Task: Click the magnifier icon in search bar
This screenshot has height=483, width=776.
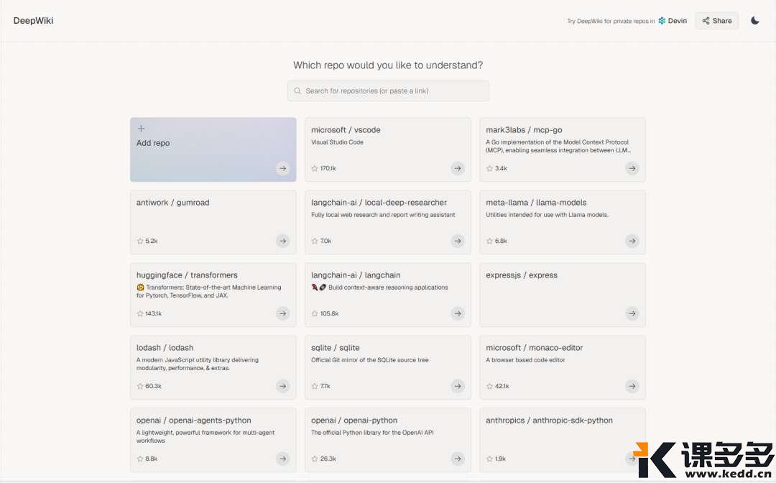Action: (x=297, y=91)
